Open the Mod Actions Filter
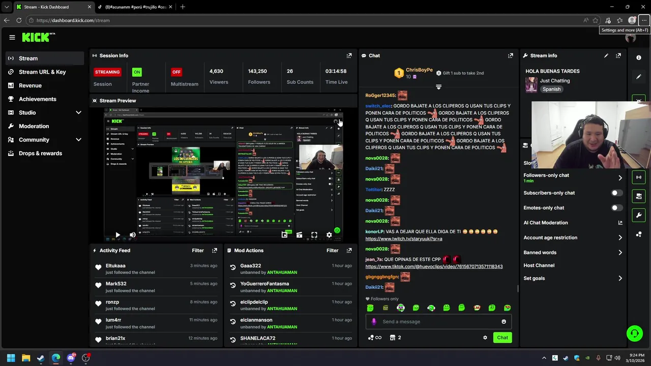 point(332,251)
